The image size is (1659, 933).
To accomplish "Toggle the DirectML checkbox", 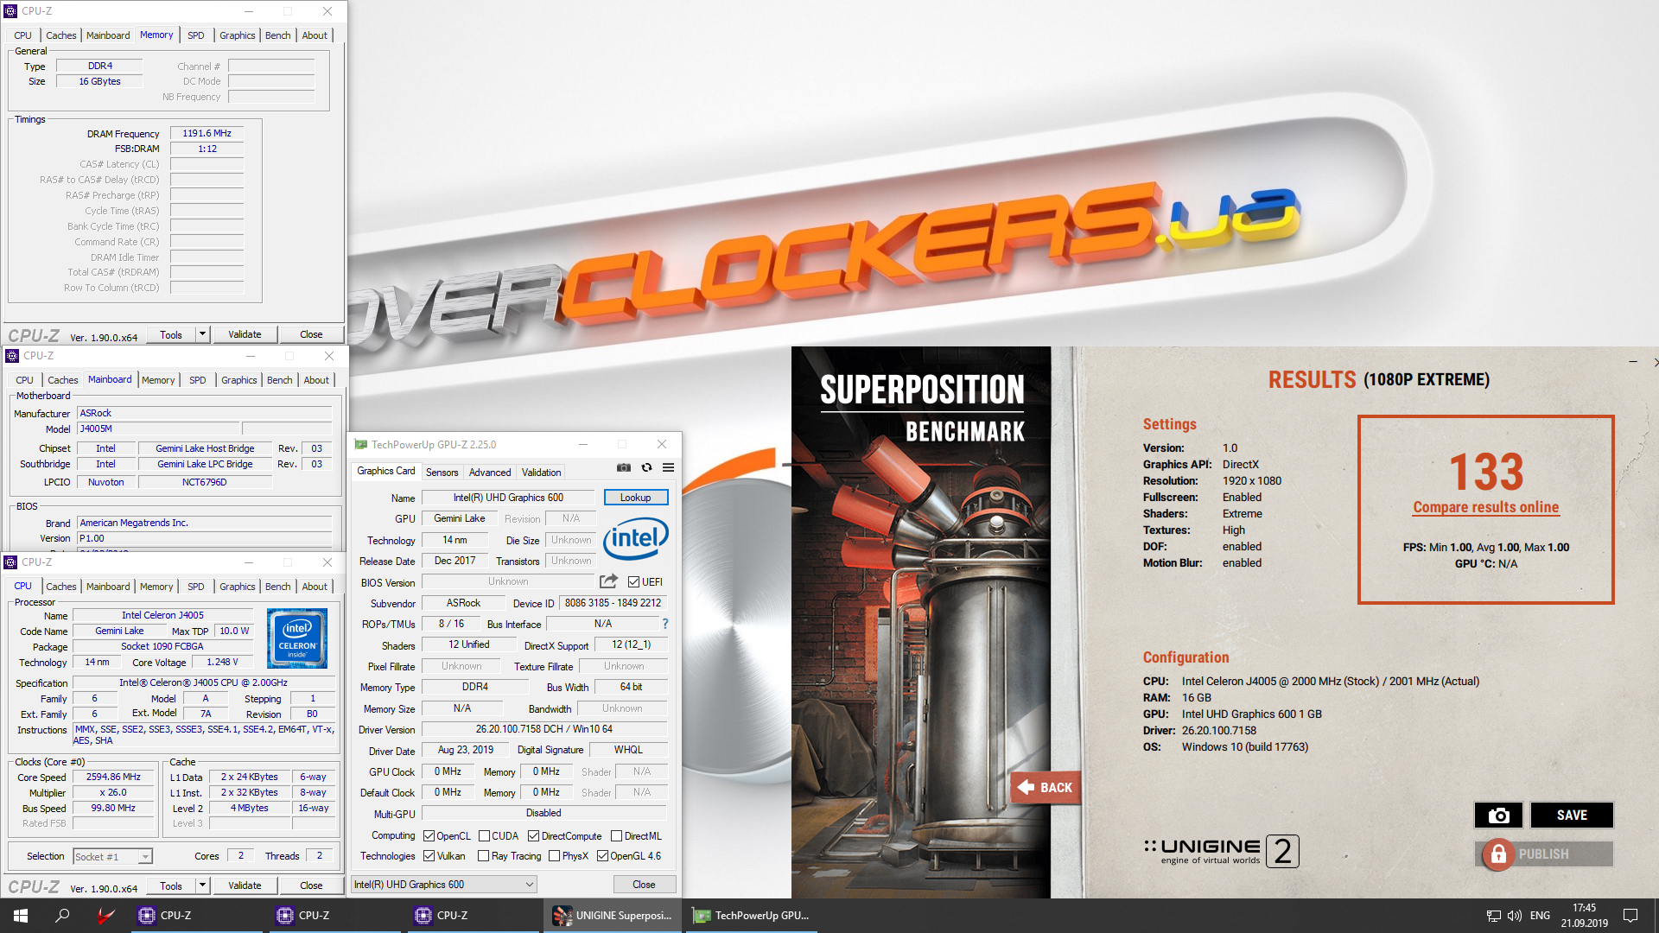I will (617, 836).
